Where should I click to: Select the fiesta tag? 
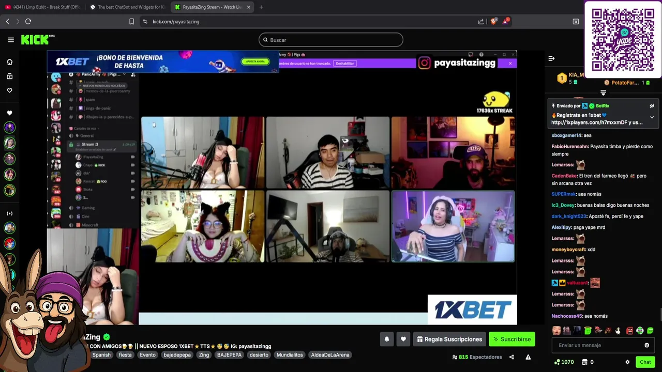point(125,355)
